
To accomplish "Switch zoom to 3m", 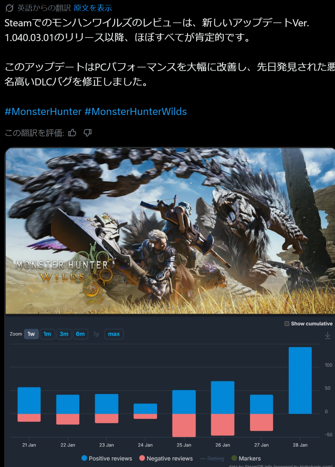I will [x=64, y=334].
